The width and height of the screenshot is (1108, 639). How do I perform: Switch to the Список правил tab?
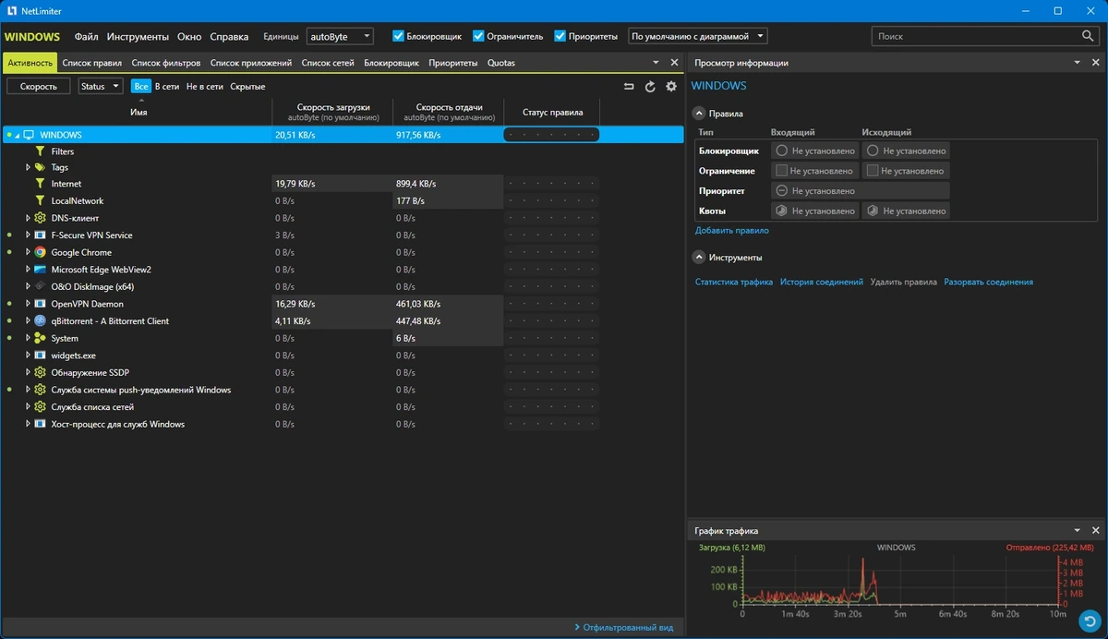tap(92, 63)
